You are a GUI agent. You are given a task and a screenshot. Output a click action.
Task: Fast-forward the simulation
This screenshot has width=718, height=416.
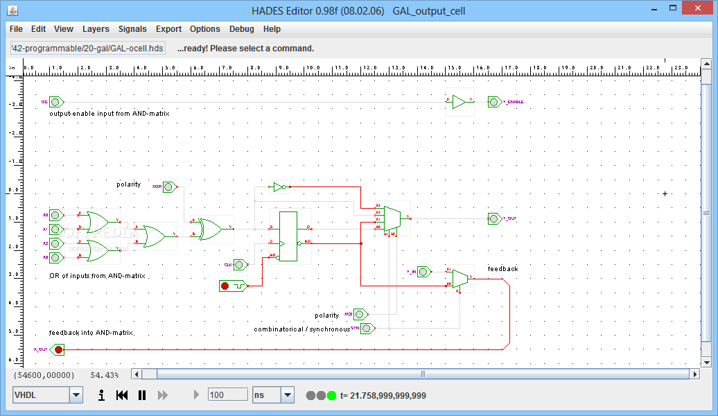(x=163, y=395)
